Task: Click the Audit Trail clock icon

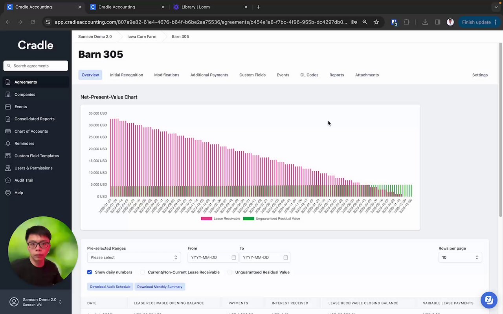Action: point(8,181)
